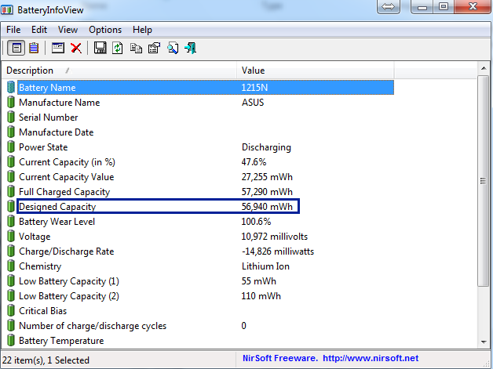493x369 pixels.
Task: Switch to battery log view icon
Action: pos(34,48)
